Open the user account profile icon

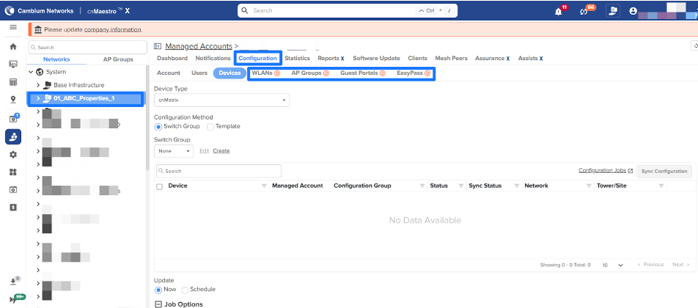634,11
